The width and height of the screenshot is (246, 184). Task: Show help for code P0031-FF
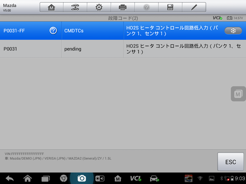[x=53, y=31]
